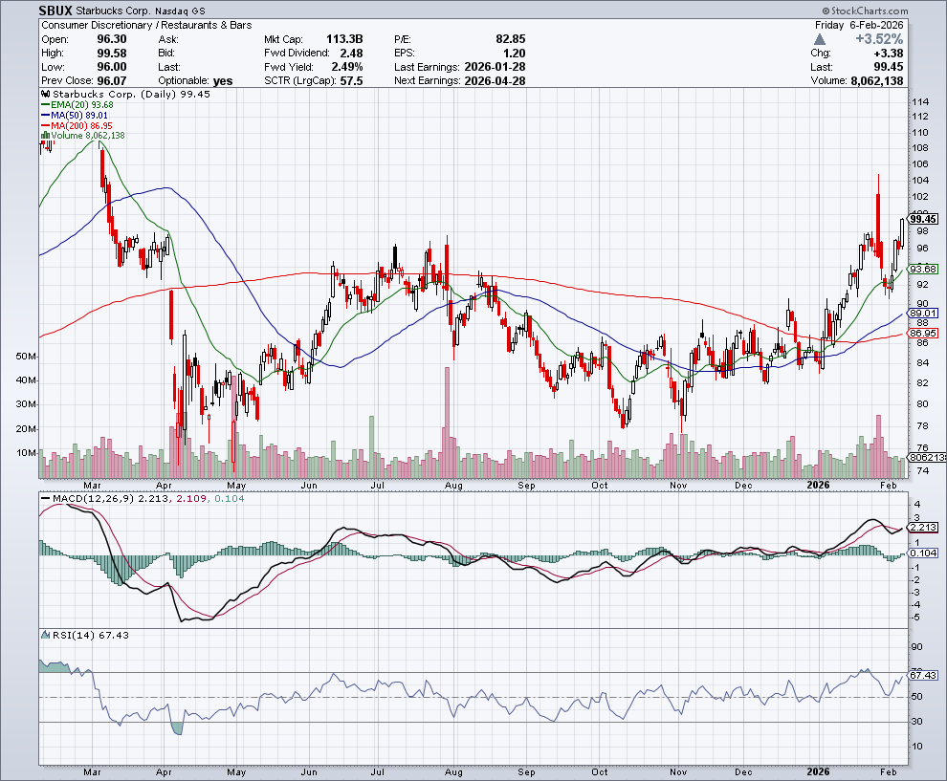Click the 50M volume axis label
This screenshot has width=947, height=781.
pos(27,357)
